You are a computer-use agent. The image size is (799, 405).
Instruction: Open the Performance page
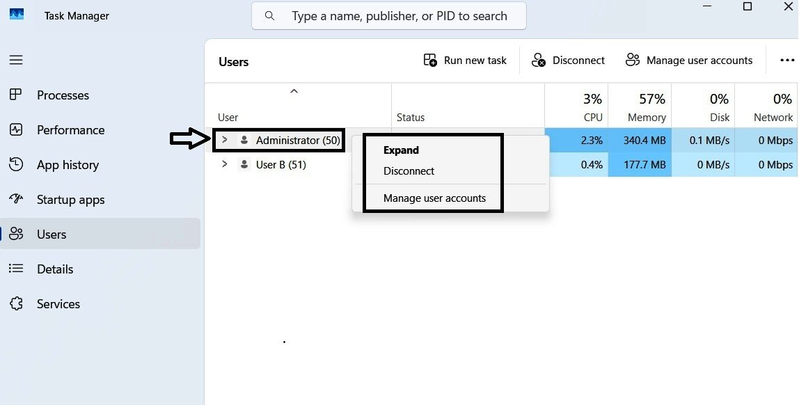point(70,130)
